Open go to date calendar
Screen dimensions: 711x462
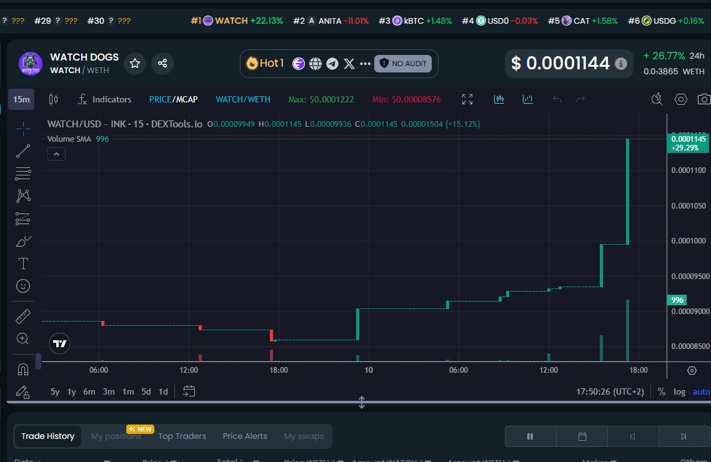[x=189, y=391]
